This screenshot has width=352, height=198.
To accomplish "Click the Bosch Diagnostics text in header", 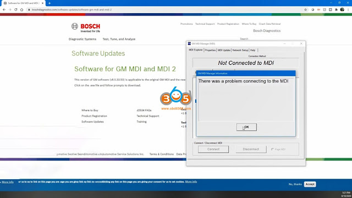I will coord(267,31).
